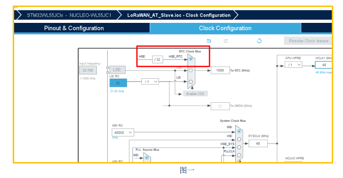Click the To RTC (KHz) label
Image resolution: width=343 pixels, height=178 pixels.
coord(240,71)
